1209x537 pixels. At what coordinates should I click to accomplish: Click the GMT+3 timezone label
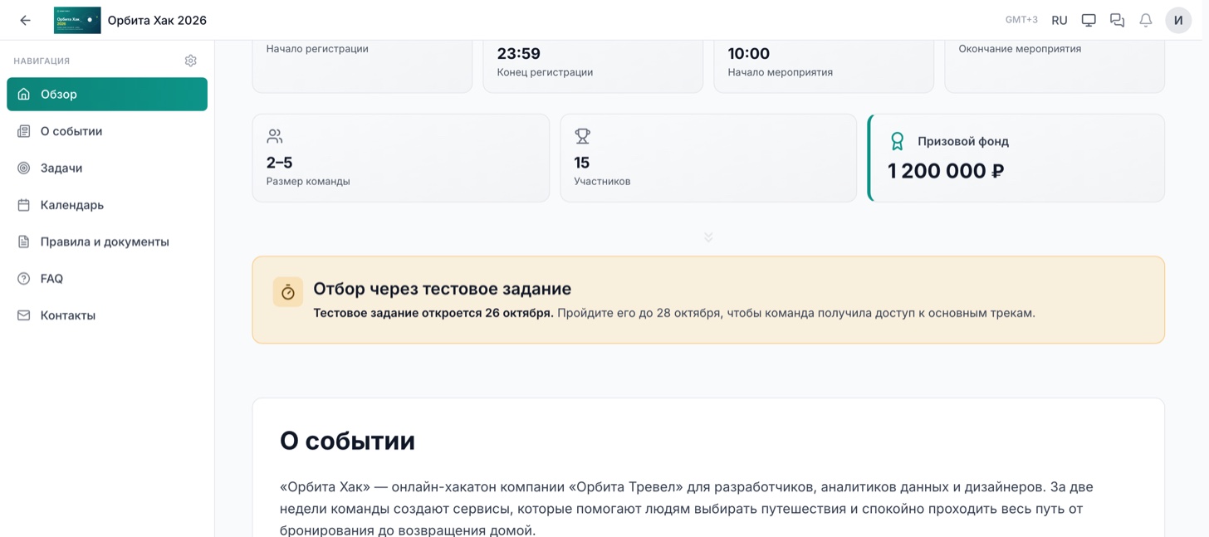pyautogui.click(x=1021, y=20)
